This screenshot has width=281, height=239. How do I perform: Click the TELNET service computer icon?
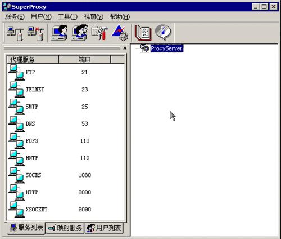(x=16, y=90)
